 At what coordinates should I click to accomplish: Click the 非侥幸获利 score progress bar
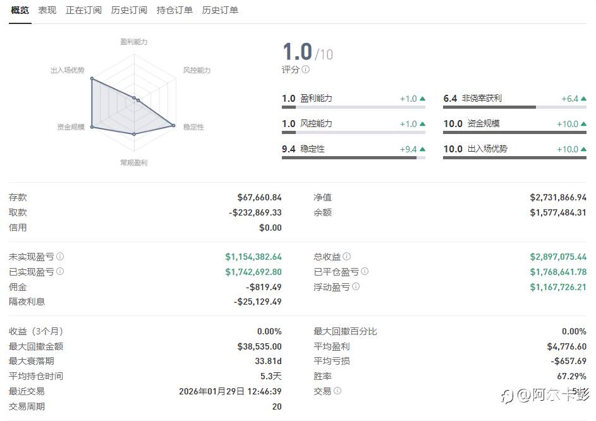click(x=514, y=107)
